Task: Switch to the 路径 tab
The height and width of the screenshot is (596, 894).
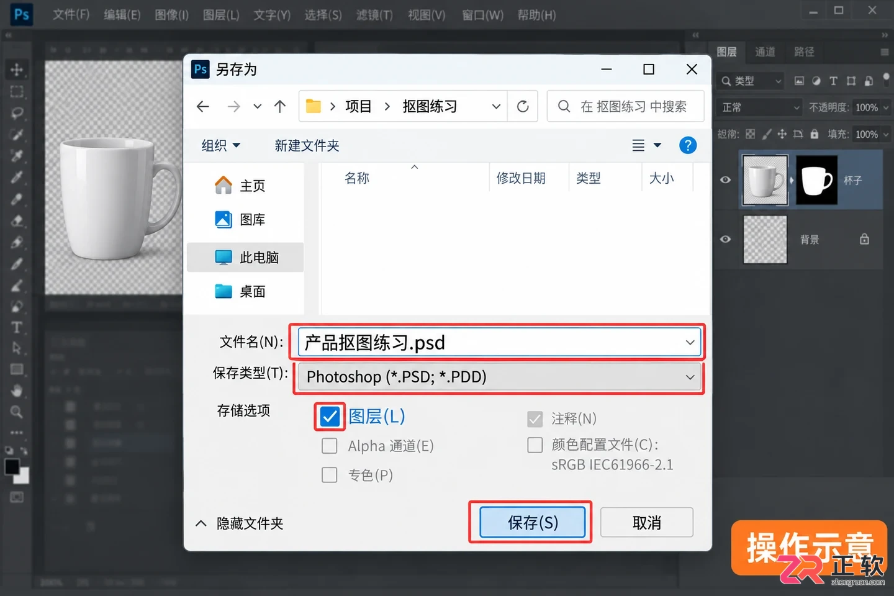Action: 804,52
